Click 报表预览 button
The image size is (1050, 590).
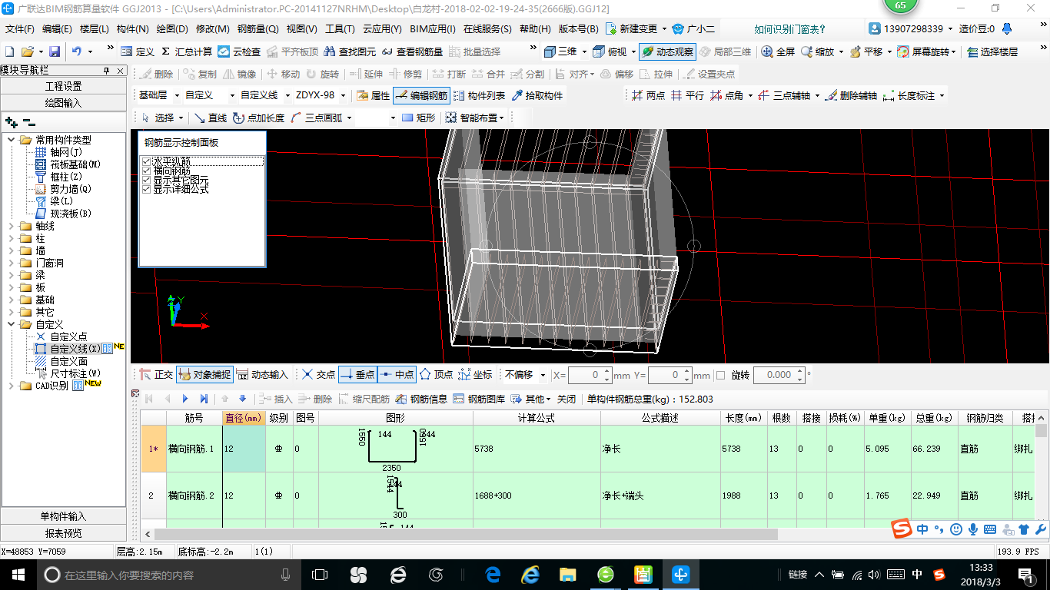point(63,533)
